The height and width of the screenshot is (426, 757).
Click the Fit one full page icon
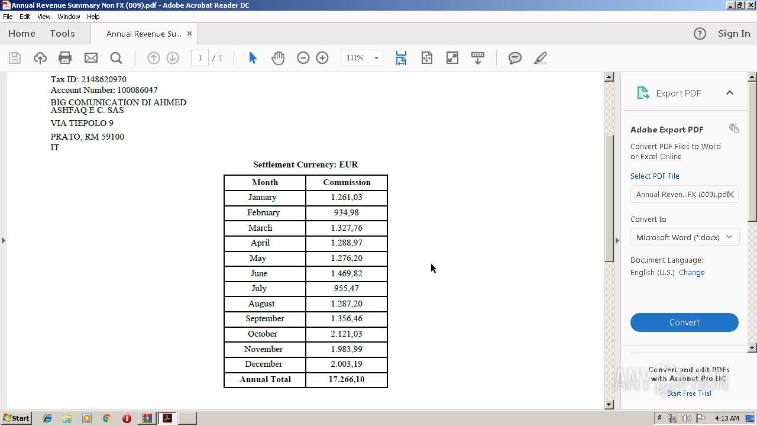click(x=427, y=58)
